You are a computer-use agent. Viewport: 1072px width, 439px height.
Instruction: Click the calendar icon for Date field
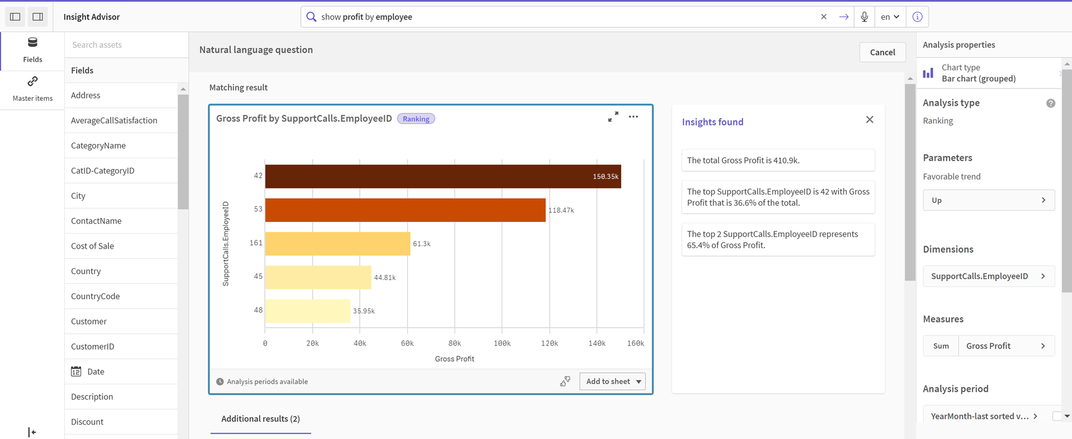(76, 371)
